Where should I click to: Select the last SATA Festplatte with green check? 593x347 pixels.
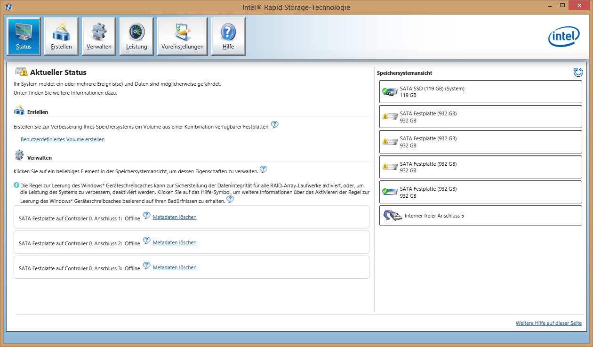click(481, 192)
